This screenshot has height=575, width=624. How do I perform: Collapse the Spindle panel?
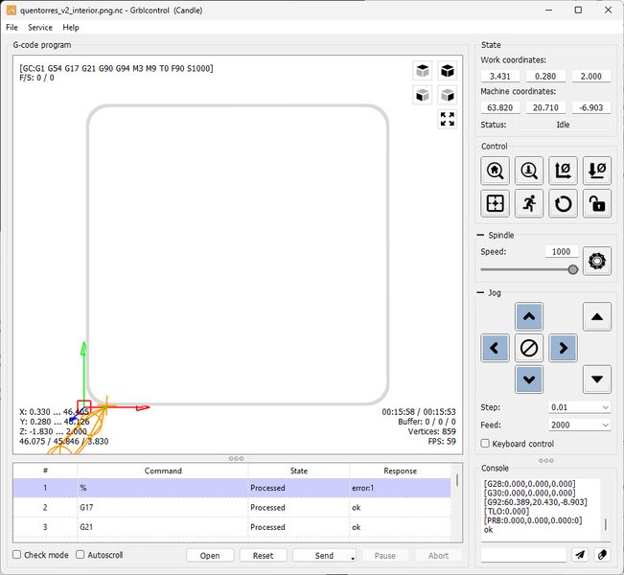(480, 235)
